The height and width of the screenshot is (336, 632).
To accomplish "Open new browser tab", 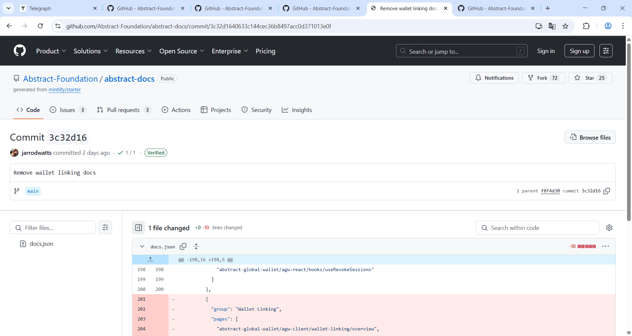I will tap(548, 8).
